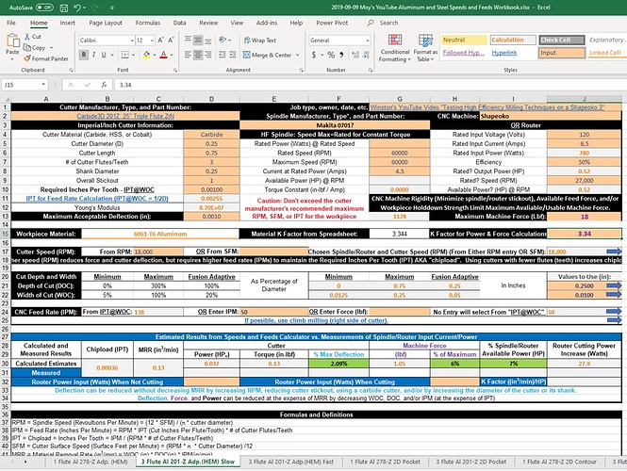
Task: Click the Format Painter brush
Action: (x=26, y=58)
